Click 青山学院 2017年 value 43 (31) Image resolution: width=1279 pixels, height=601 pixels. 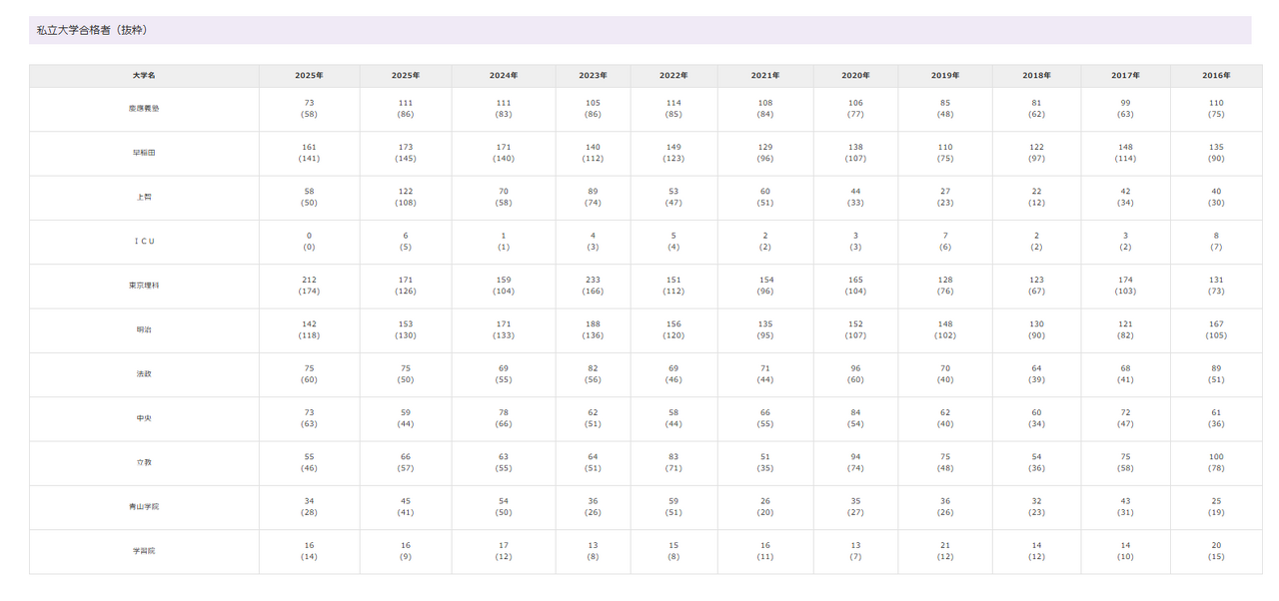[1125, 507]
